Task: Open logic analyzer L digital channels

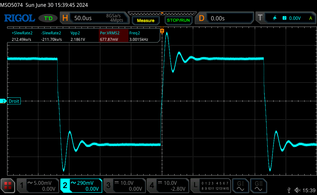Action: pyautogui.click(x=211, y=186)
